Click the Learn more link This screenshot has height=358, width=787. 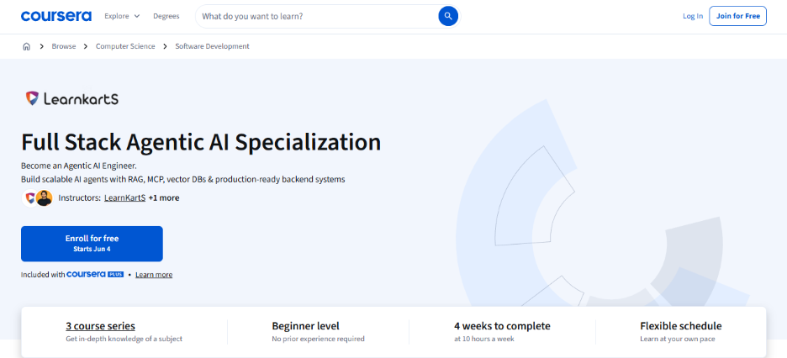coord(154,275)
